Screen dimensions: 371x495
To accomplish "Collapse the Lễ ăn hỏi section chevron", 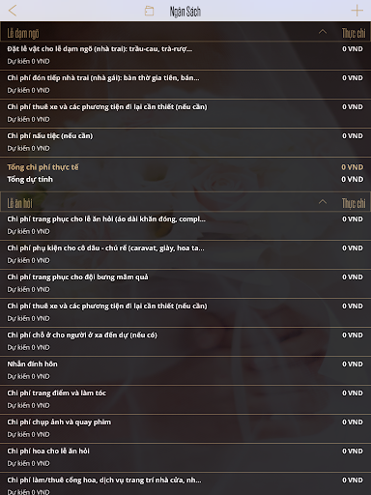I will pyautogui.click(x=323, y=202).
